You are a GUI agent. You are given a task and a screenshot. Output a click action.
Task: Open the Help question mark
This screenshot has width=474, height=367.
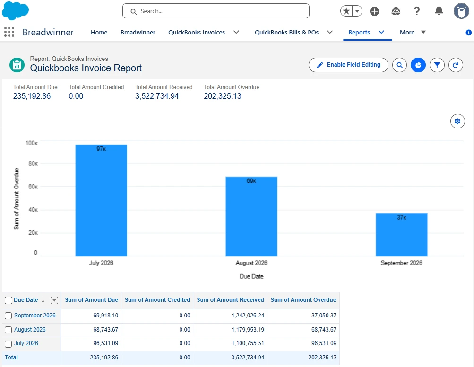click(x=417, y=11)
